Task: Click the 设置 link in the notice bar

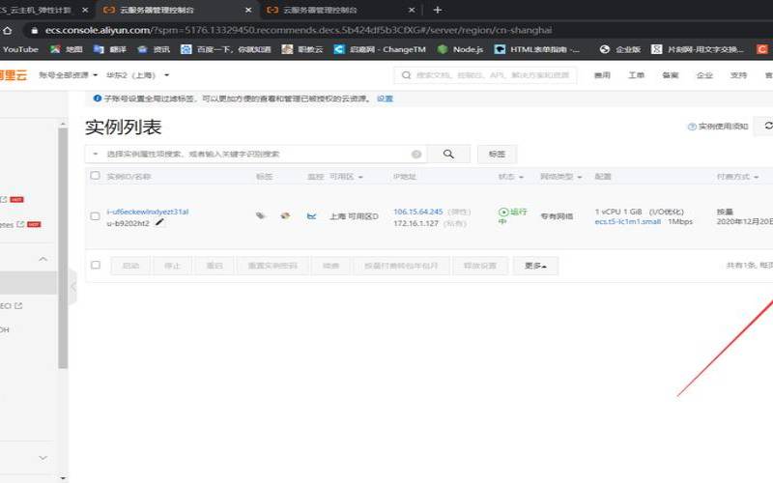Action: [385, 99]
